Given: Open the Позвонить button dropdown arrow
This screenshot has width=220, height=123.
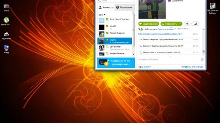Looking at the screenshot, I should point(180,24).
